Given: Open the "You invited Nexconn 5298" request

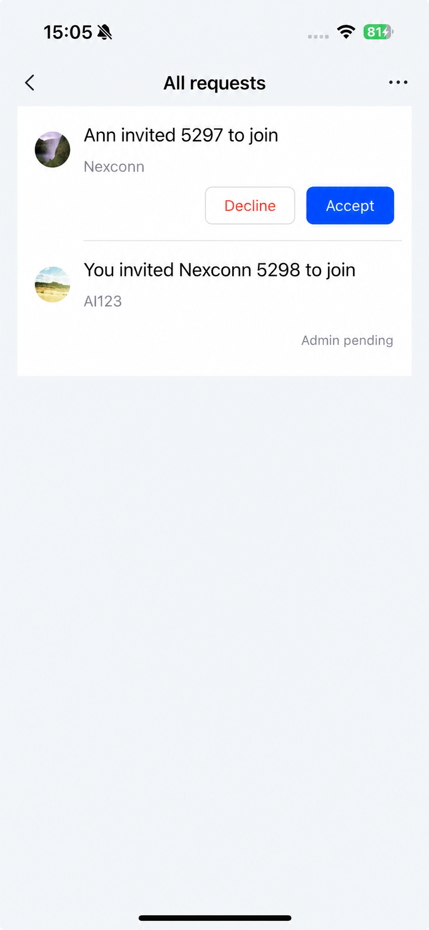Looking at the screenshot, I should [x=220, y=270].
